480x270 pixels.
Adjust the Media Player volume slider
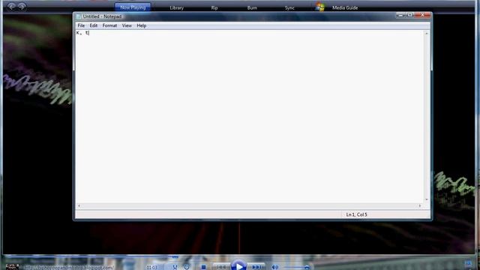[x=297, y=267]
